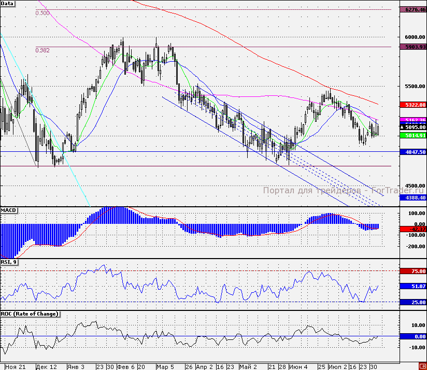Click the RSI 75.00 overbought level tag
The image size is (427, 370).
point(413,271)
